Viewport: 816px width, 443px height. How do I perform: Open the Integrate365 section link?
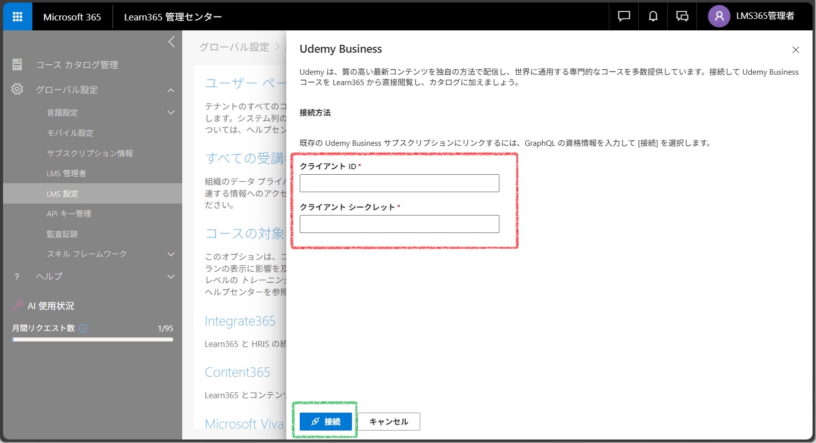[x=240, y=321]
